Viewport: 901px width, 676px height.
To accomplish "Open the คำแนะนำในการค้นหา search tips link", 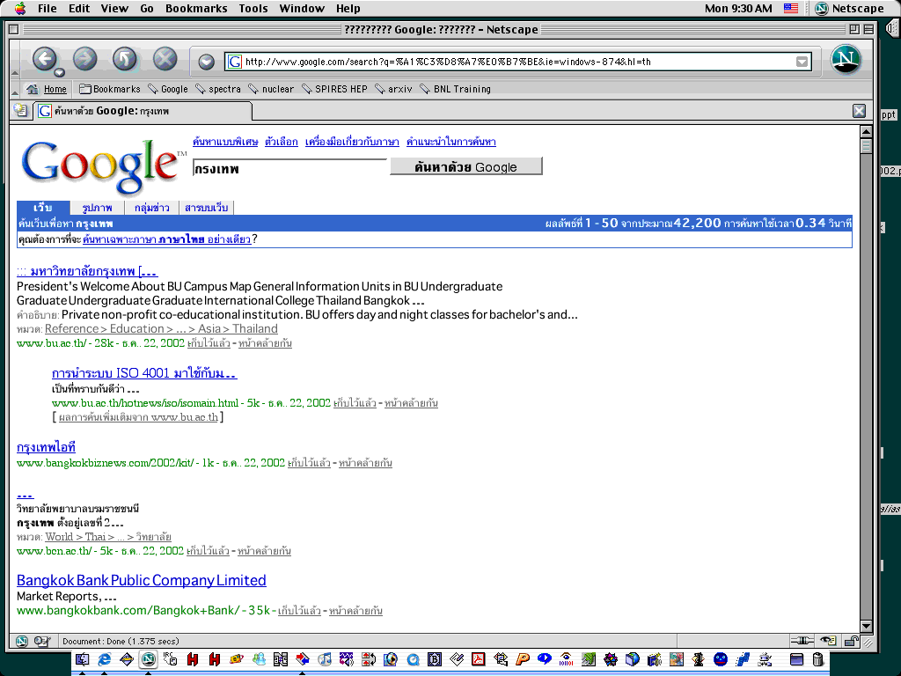I will 451,142.
